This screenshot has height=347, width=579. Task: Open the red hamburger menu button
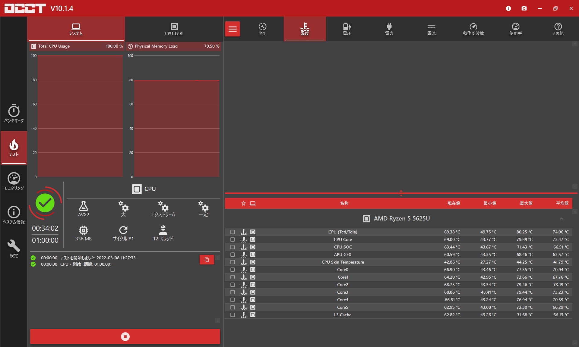(x=233, y=29)
